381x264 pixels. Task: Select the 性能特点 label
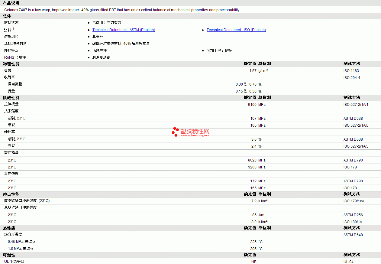coord(11,51)
